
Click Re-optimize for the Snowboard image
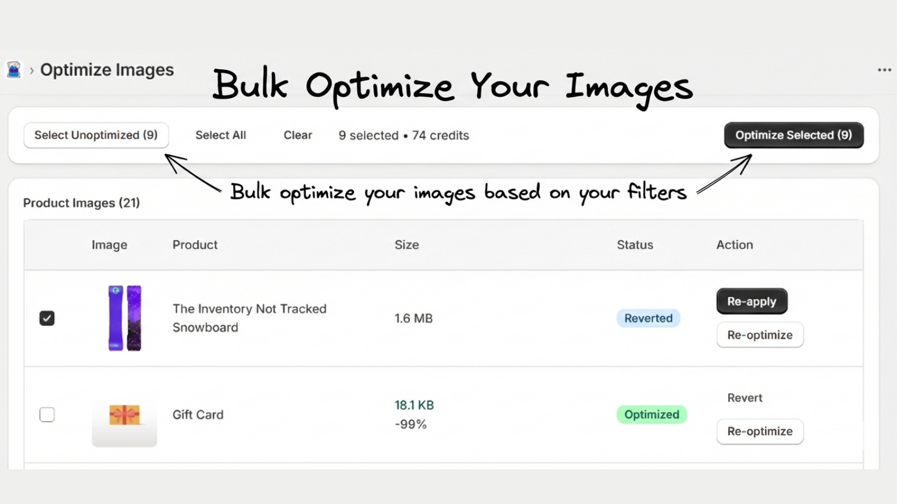coord(760,335)
